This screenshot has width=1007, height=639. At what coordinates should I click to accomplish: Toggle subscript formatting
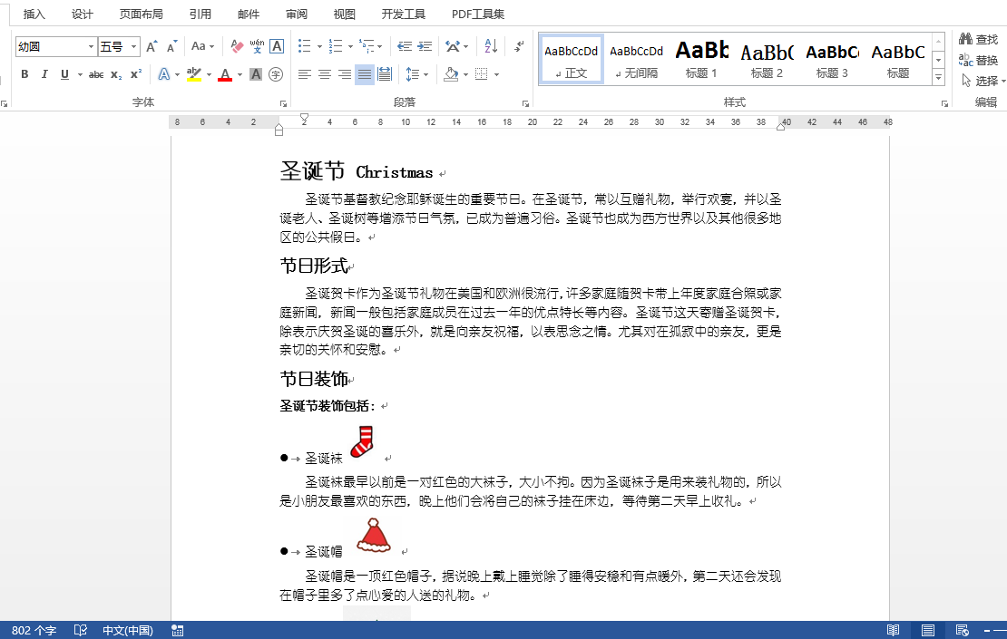[115, 74]
